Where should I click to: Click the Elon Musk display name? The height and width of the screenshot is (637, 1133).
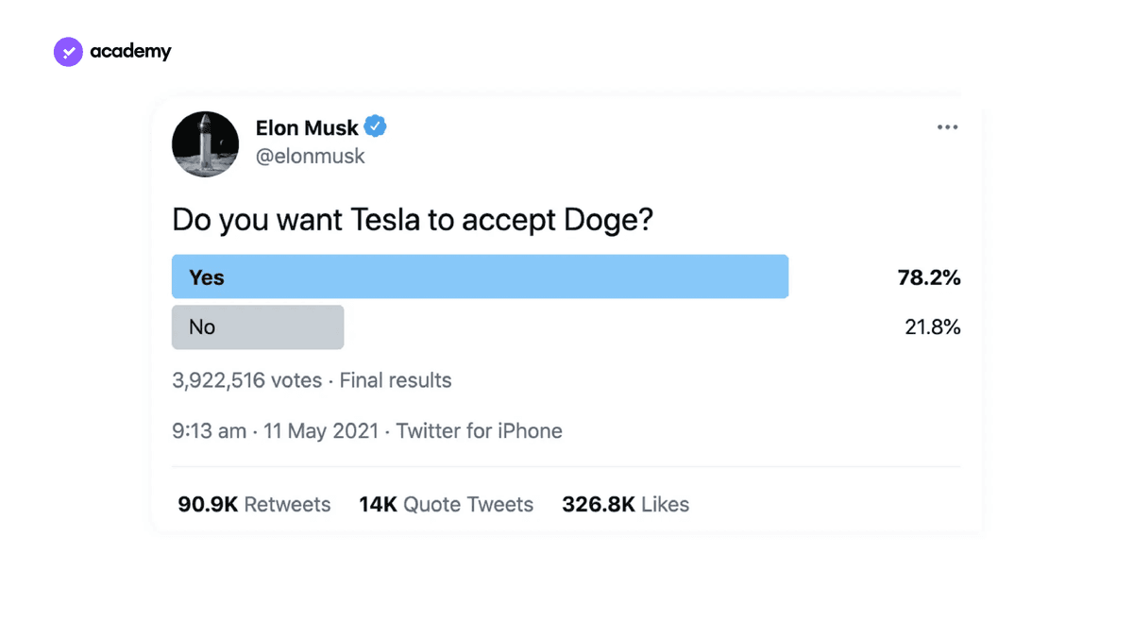coord(307,127)
